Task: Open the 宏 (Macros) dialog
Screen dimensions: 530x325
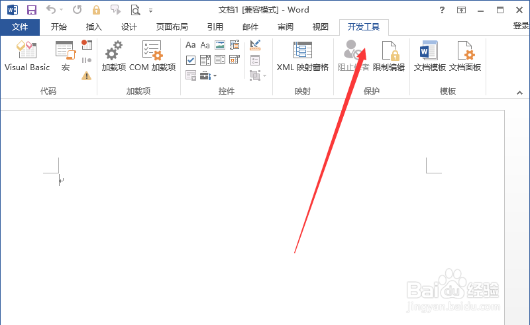Action: click(66, 56)
